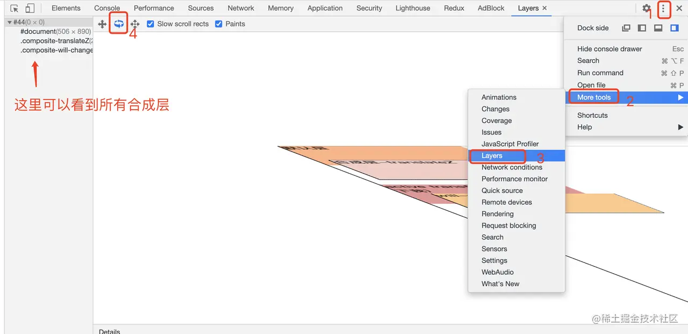Screen dimensions: 688x334
Task: Open the three-dot customize menu
Action: pyautogui.click(x=663, y=8)
